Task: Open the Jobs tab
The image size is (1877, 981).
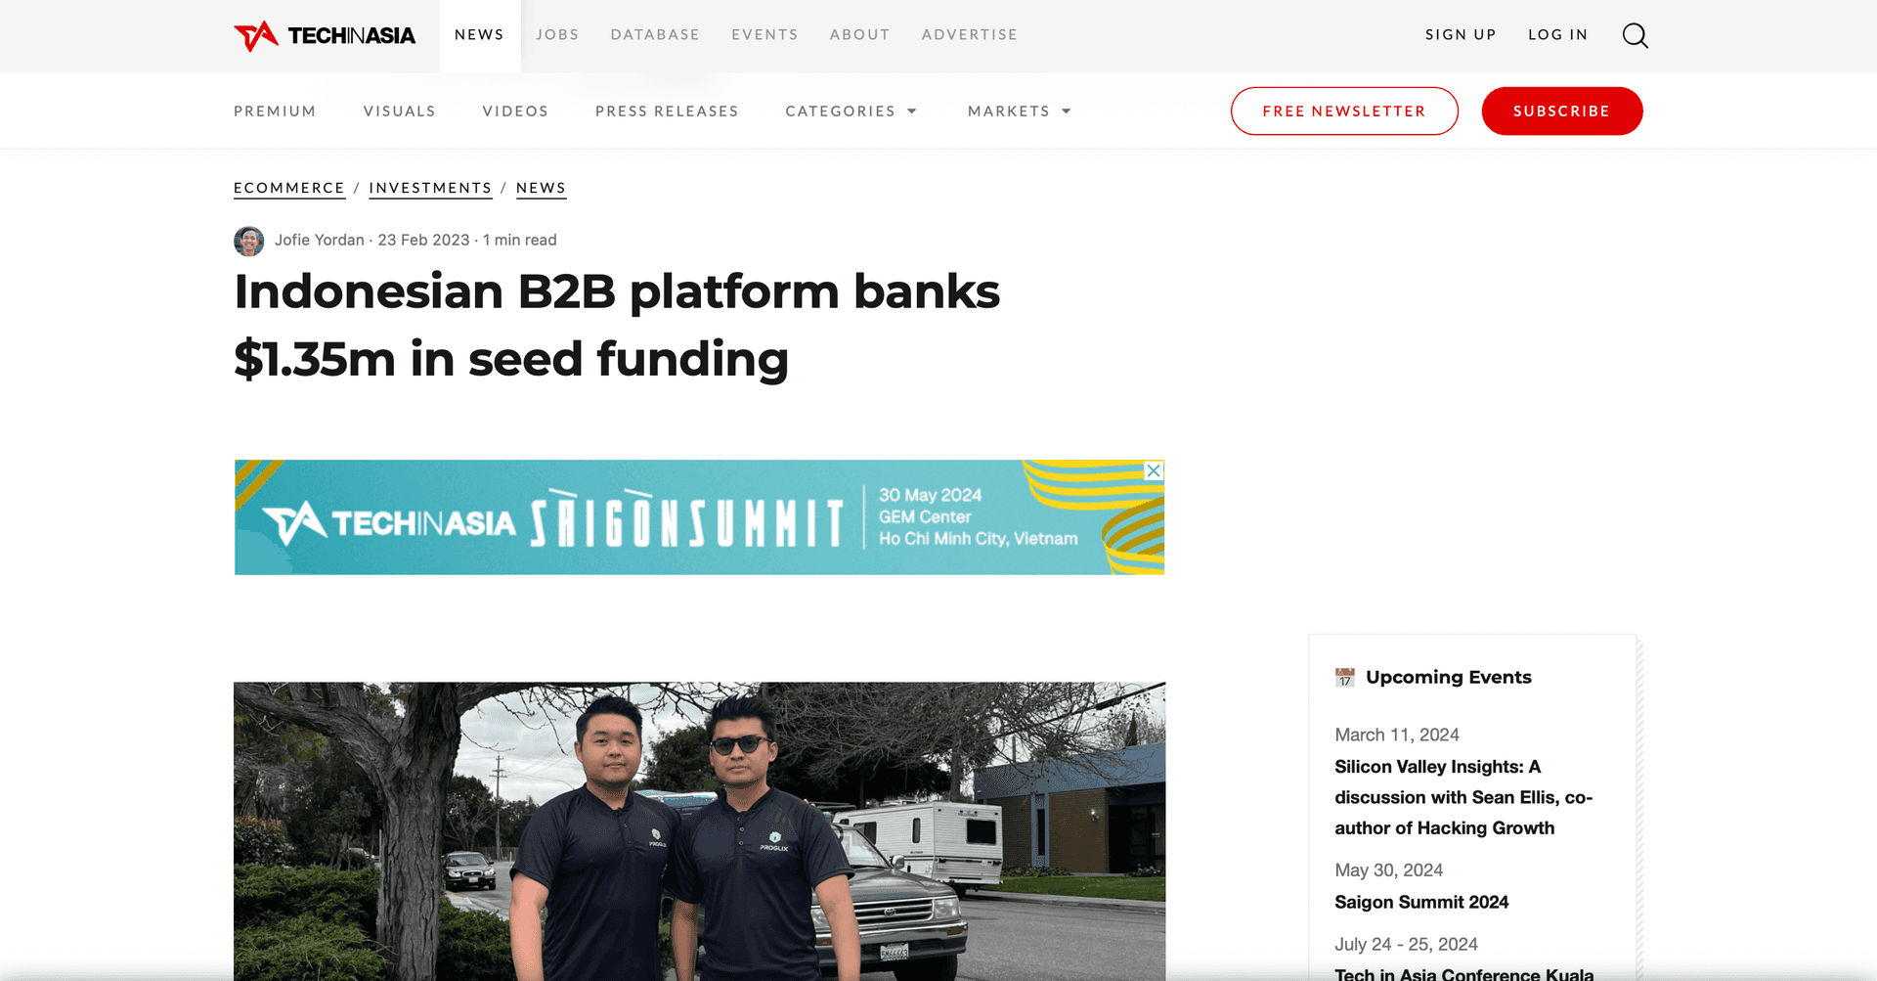Action: (557, 35)
